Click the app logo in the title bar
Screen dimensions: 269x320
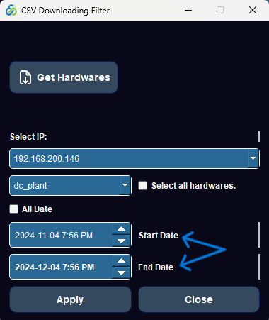(11, 10)
